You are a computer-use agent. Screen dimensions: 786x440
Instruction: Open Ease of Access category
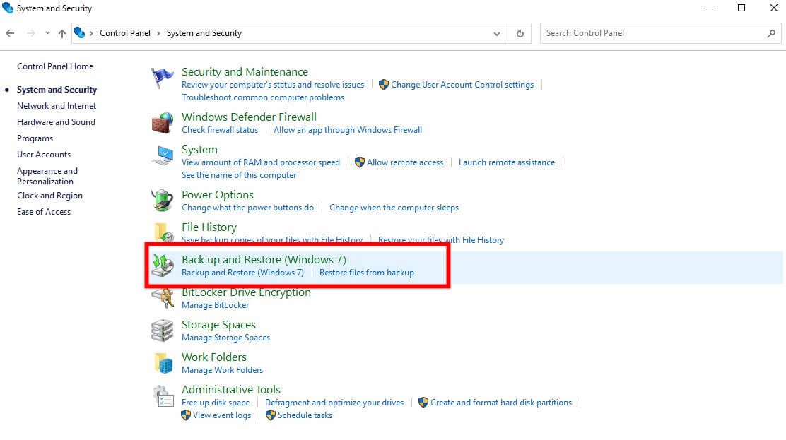coord(44,211)
